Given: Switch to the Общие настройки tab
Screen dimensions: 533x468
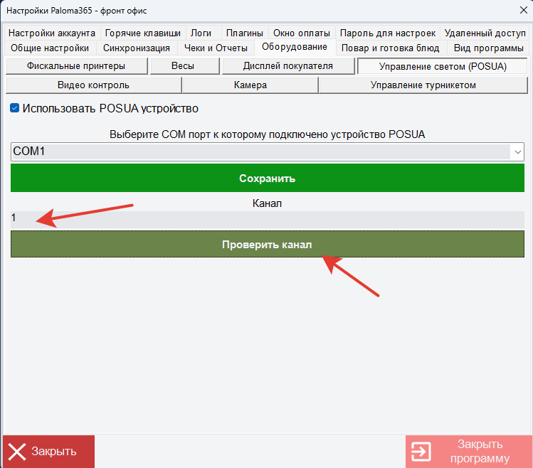Looking at the screenshot, I should pos(50,48).
